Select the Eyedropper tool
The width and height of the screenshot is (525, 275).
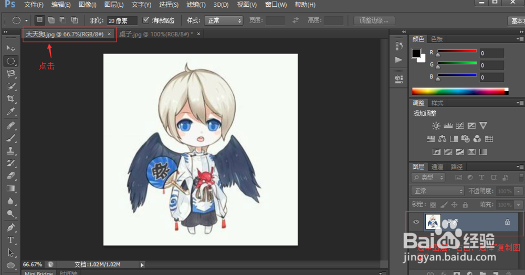tap(10, 111)
